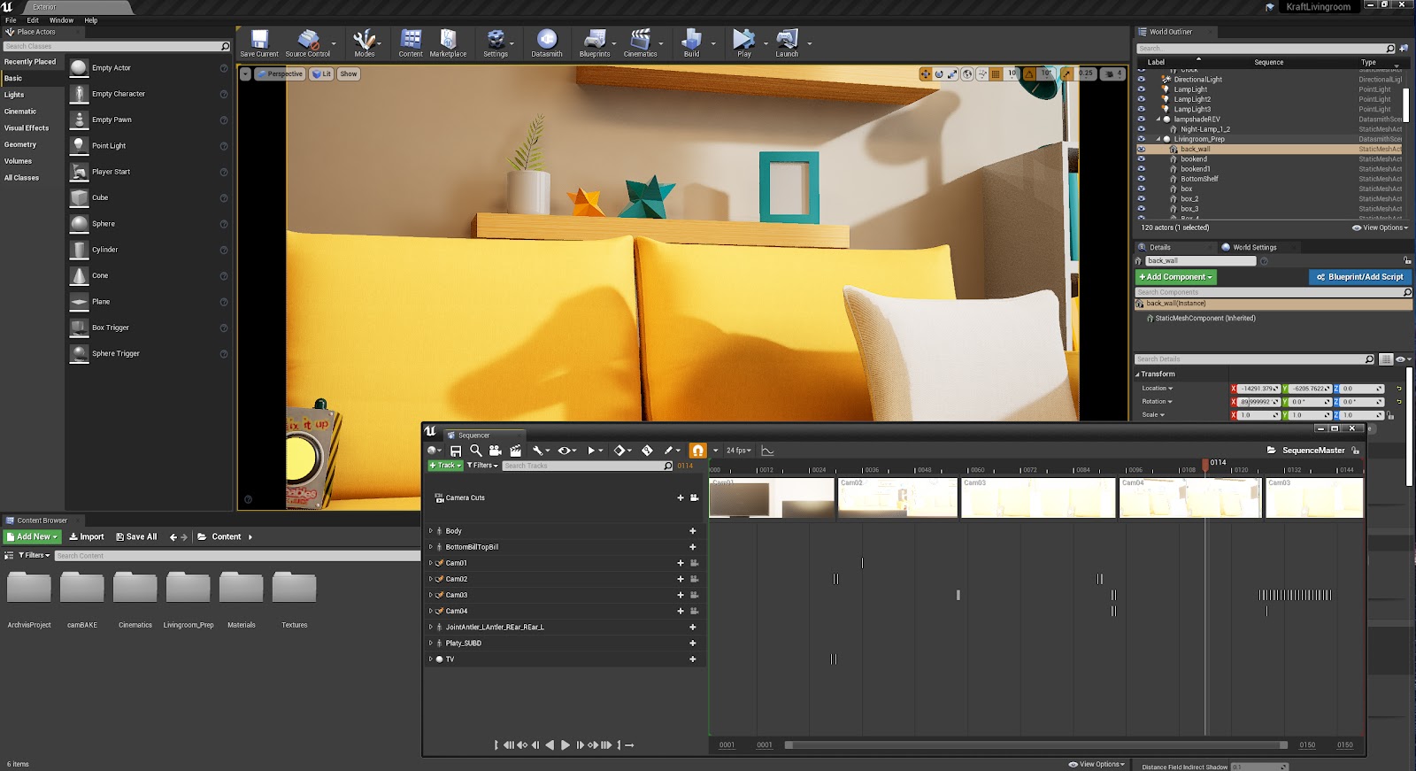The height and width of the screenshot is (771, 1416).
Task: Click the Sequencer render movie clapboard icon
Action: [515, 451]
